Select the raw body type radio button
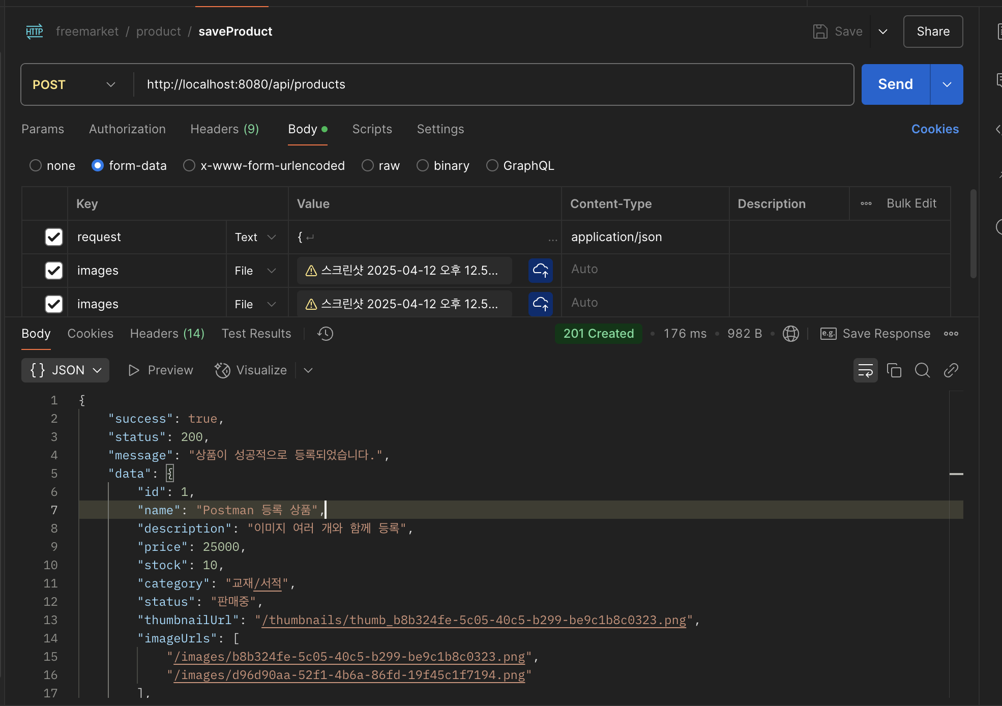This screenshot has height=706, width=1002. [x=368, y=166]
